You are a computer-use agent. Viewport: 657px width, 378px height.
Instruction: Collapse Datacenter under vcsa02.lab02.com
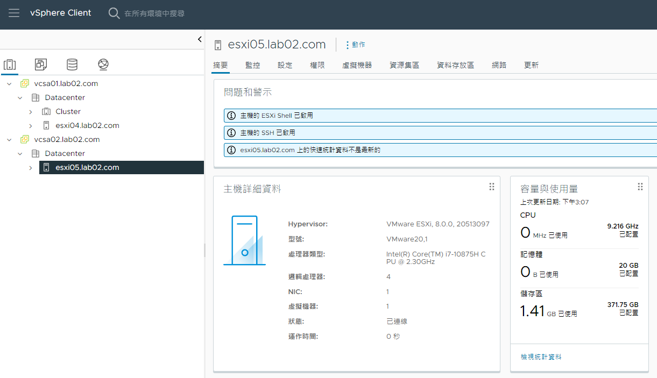[x=20, y=154]
